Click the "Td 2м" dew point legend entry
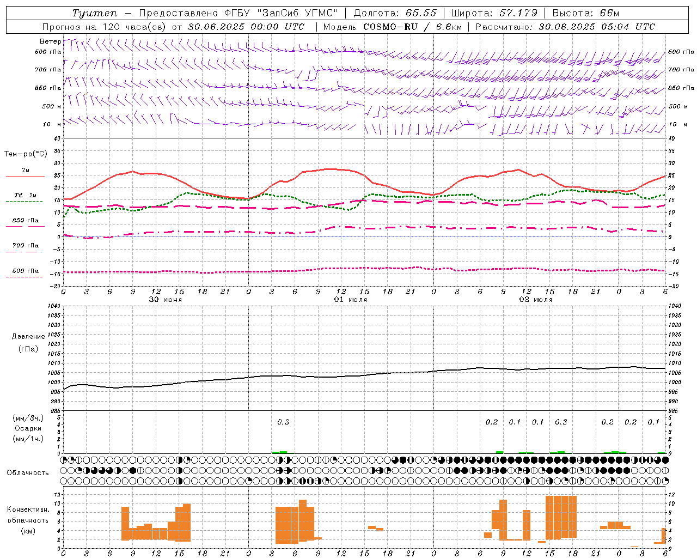Screen dimensions: 697x558 coord(26,195)
